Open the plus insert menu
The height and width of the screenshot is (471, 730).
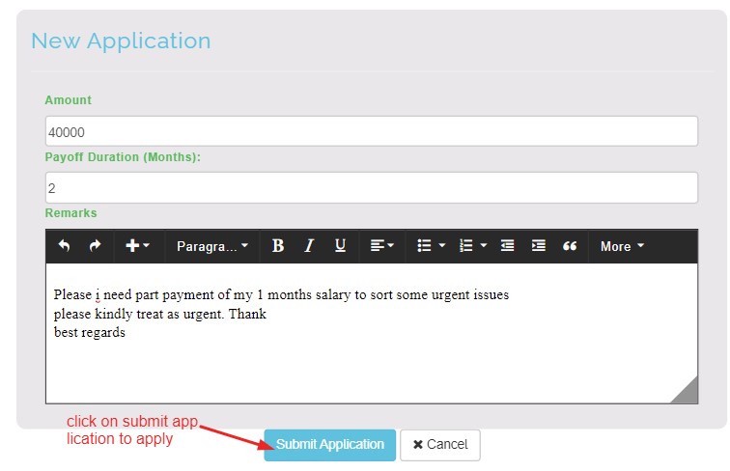point(137,246)
